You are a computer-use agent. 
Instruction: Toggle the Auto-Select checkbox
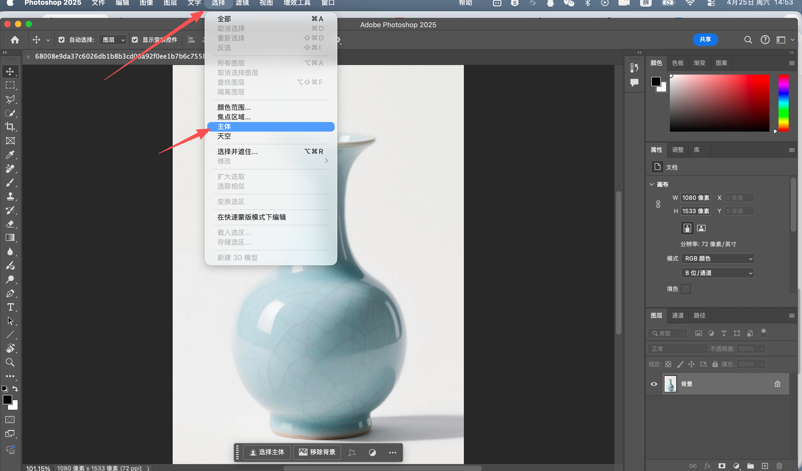click(62, 40)
